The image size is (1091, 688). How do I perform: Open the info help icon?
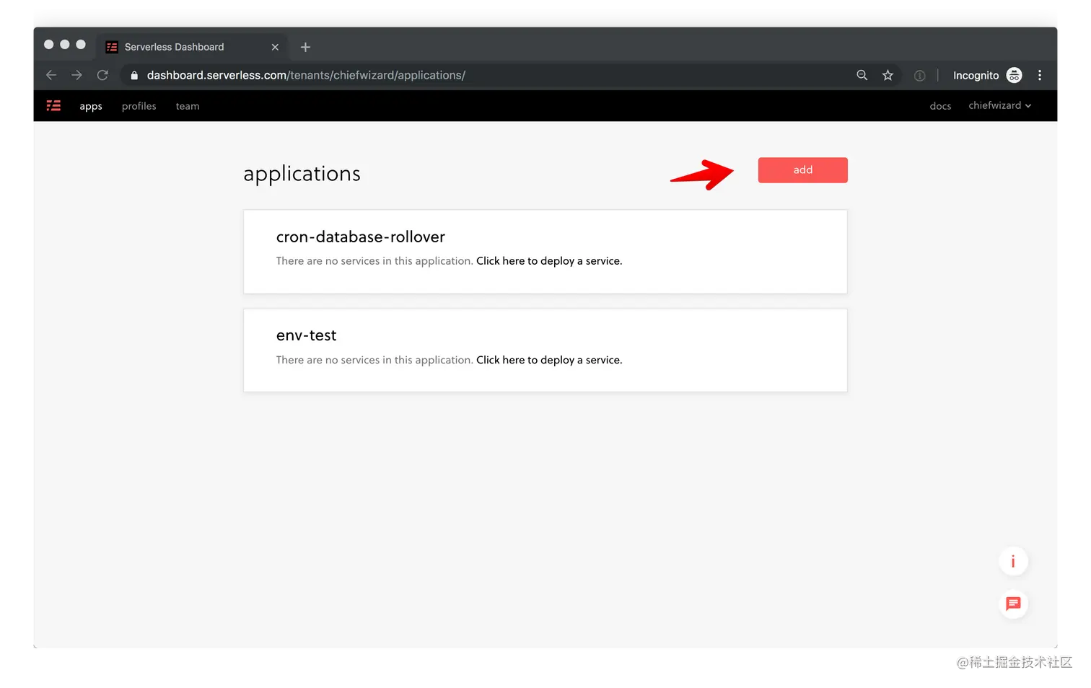coord(1013,561)
